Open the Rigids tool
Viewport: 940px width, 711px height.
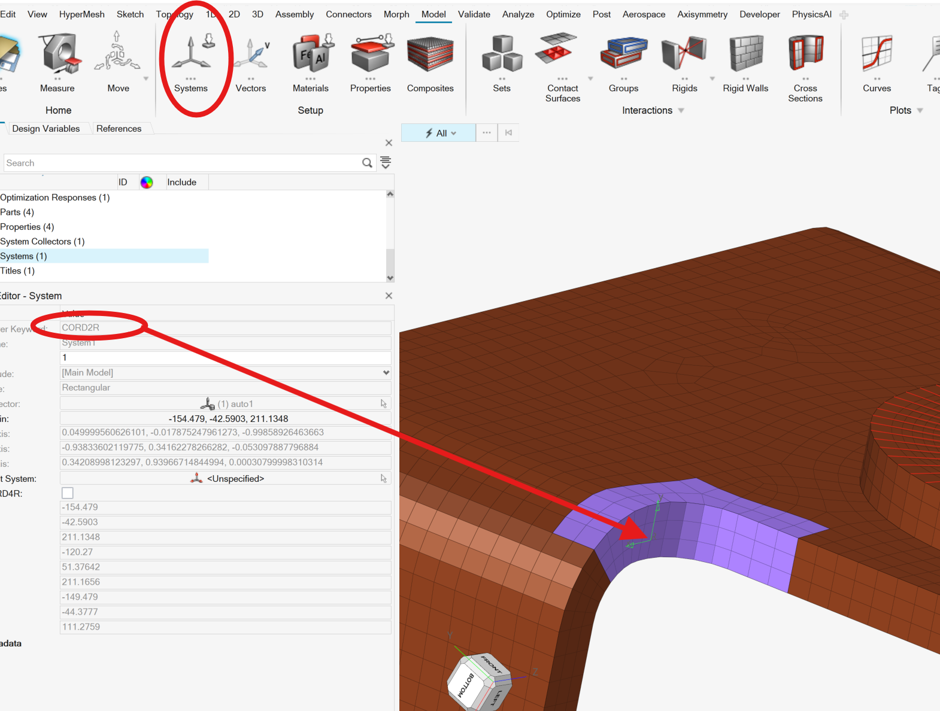point(684,63)
